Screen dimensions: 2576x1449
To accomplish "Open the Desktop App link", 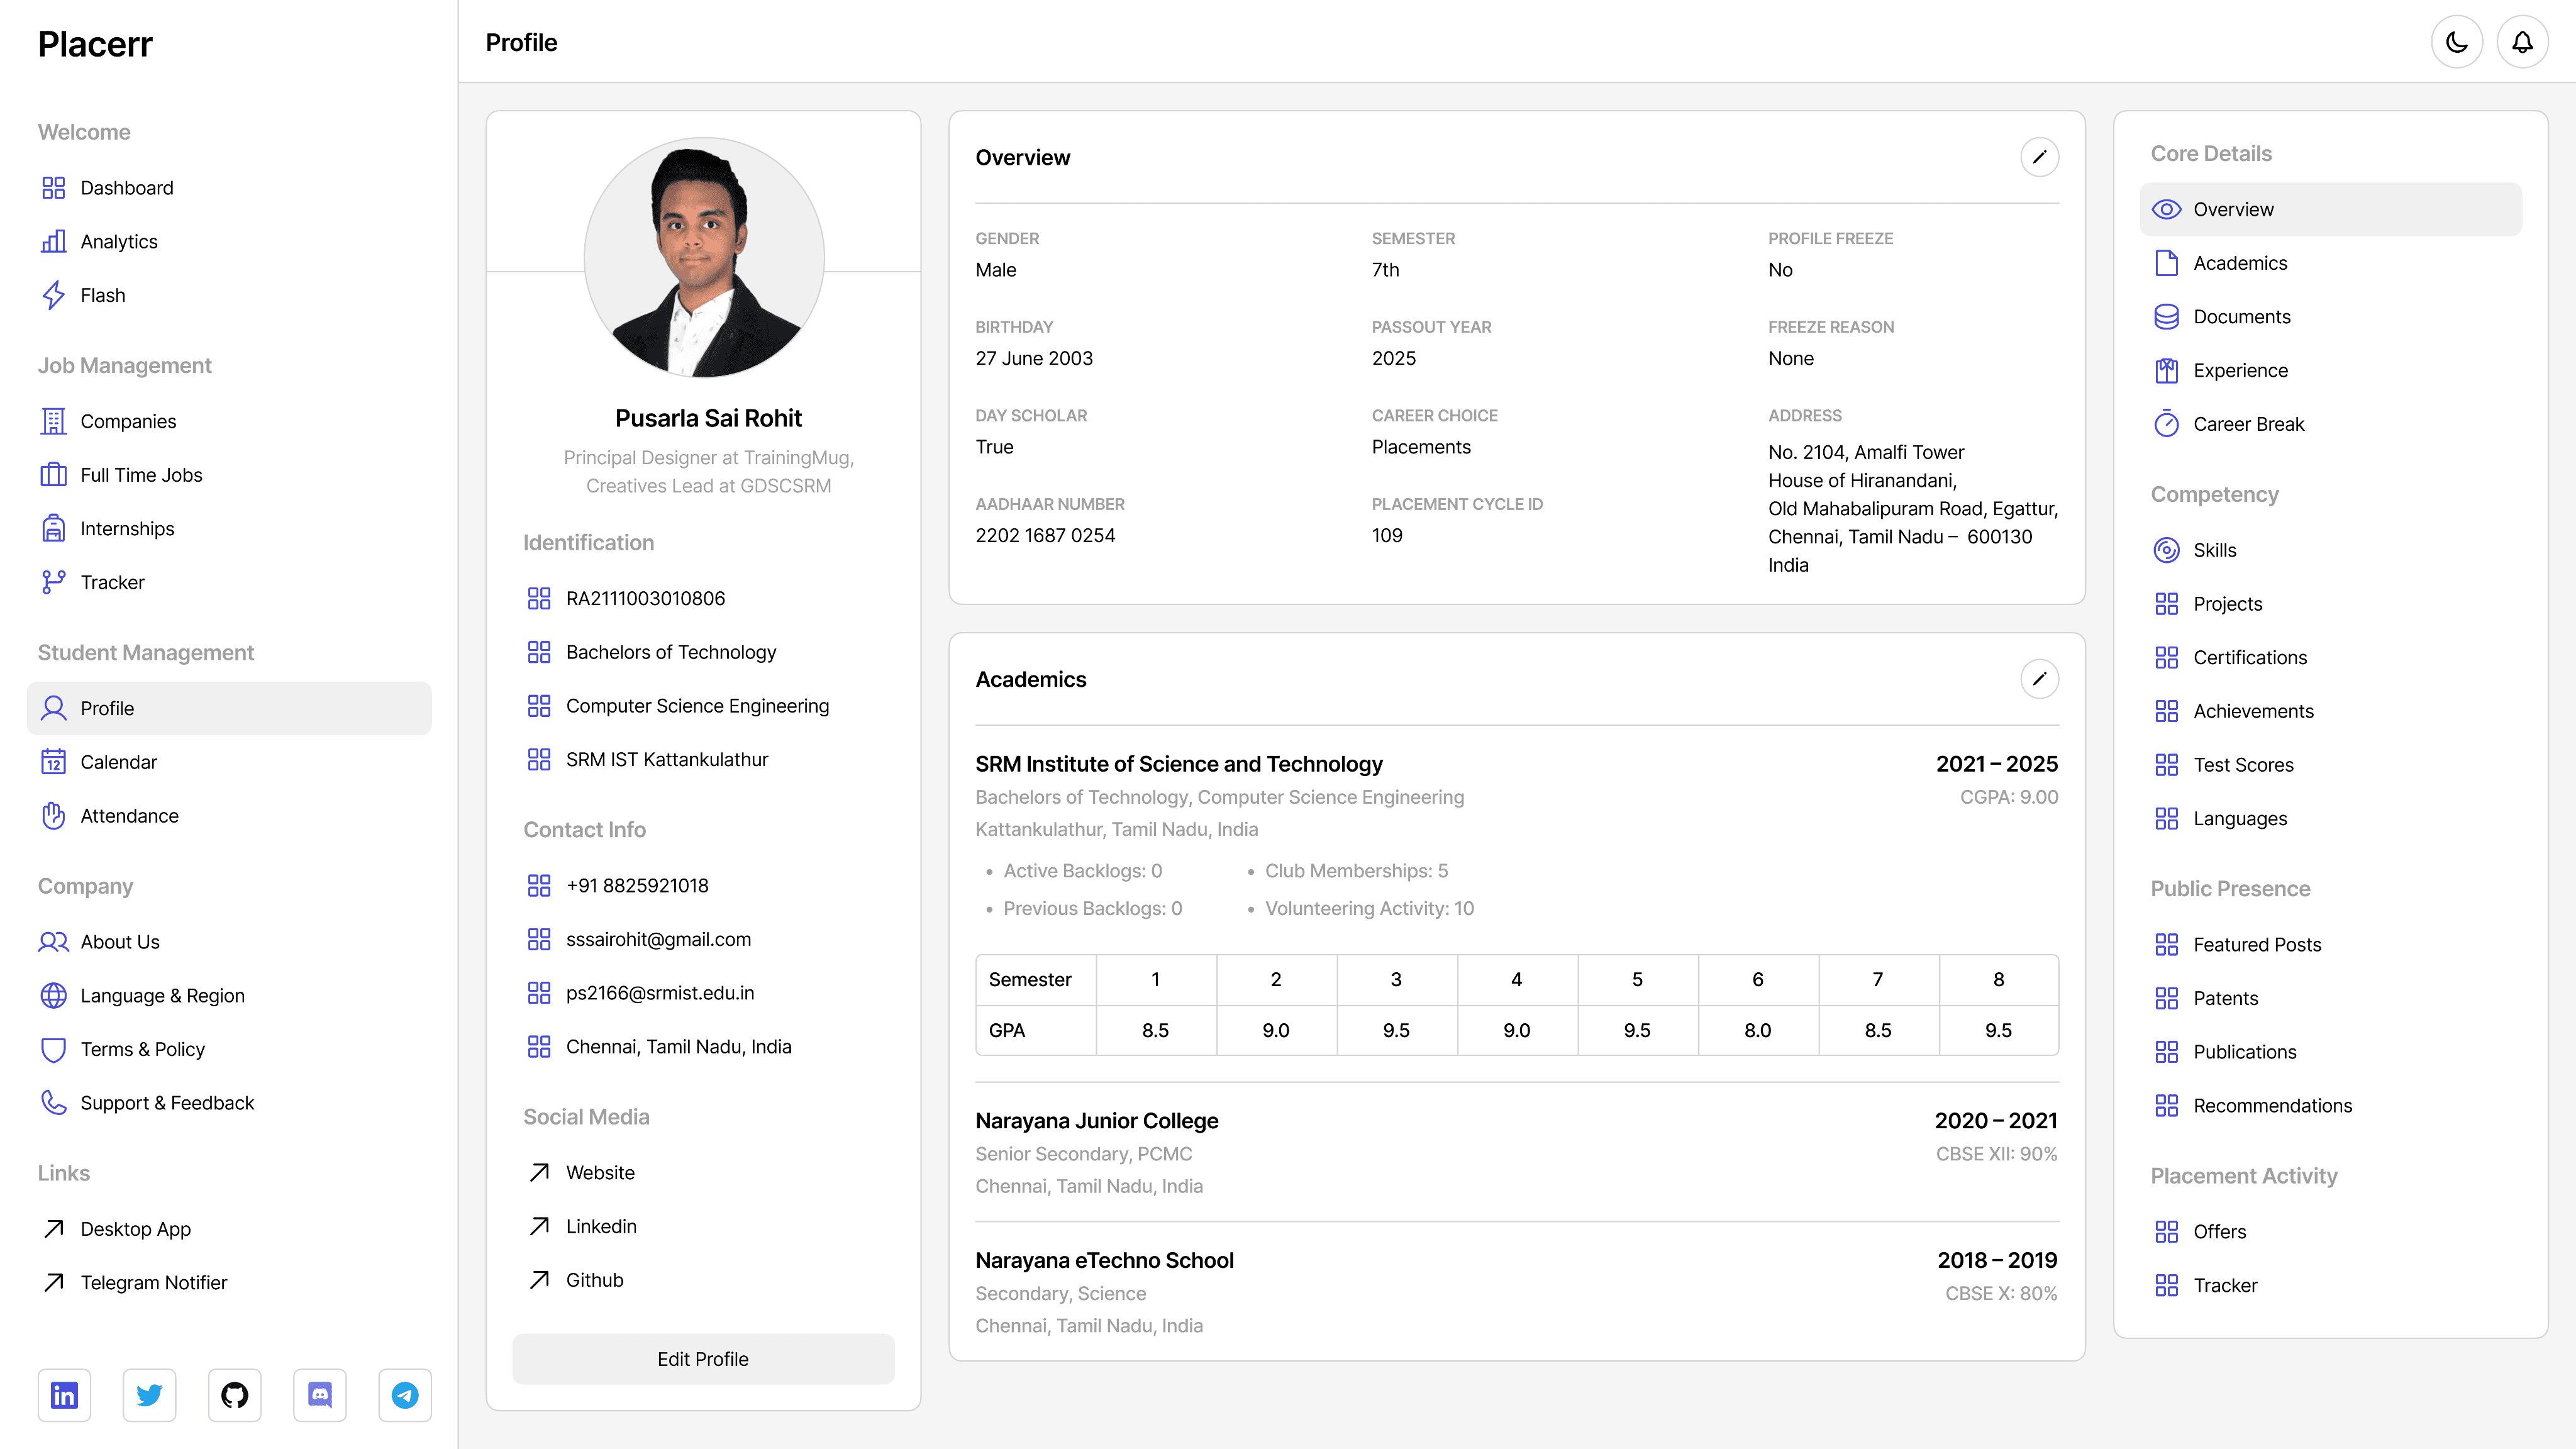I will 135,1229.
